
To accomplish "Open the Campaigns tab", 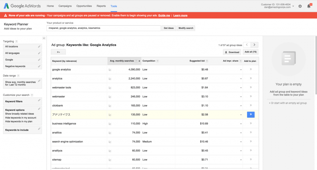I will coord(65,6).
